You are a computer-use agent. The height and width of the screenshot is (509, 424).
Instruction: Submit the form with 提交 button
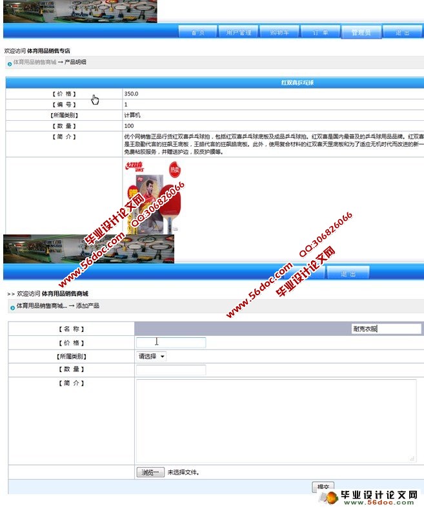[323, 486]
